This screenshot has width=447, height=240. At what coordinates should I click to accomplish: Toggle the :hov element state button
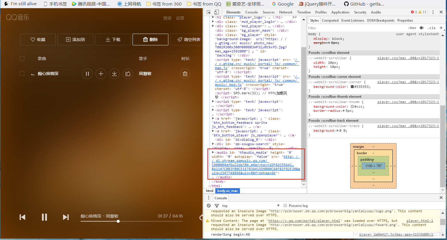412,28
